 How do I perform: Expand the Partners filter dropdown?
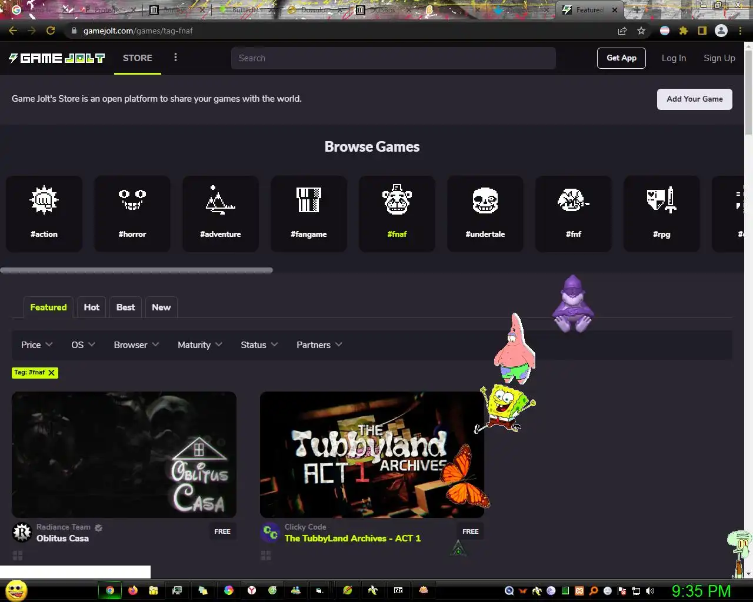(319, 345)
